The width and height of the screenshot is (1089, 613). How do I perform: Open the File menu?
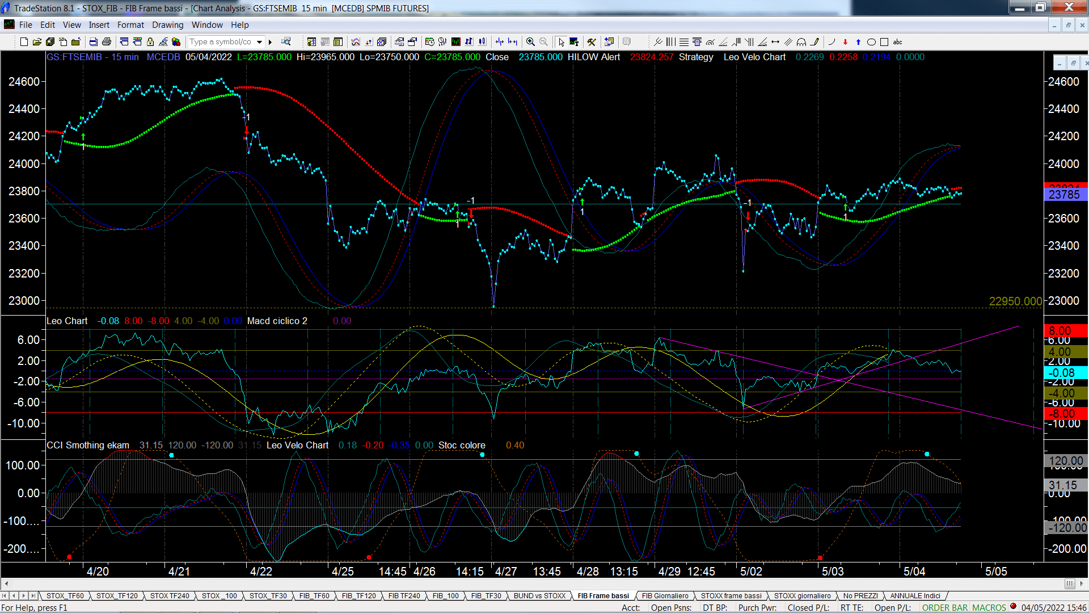[x=26, y=25]
